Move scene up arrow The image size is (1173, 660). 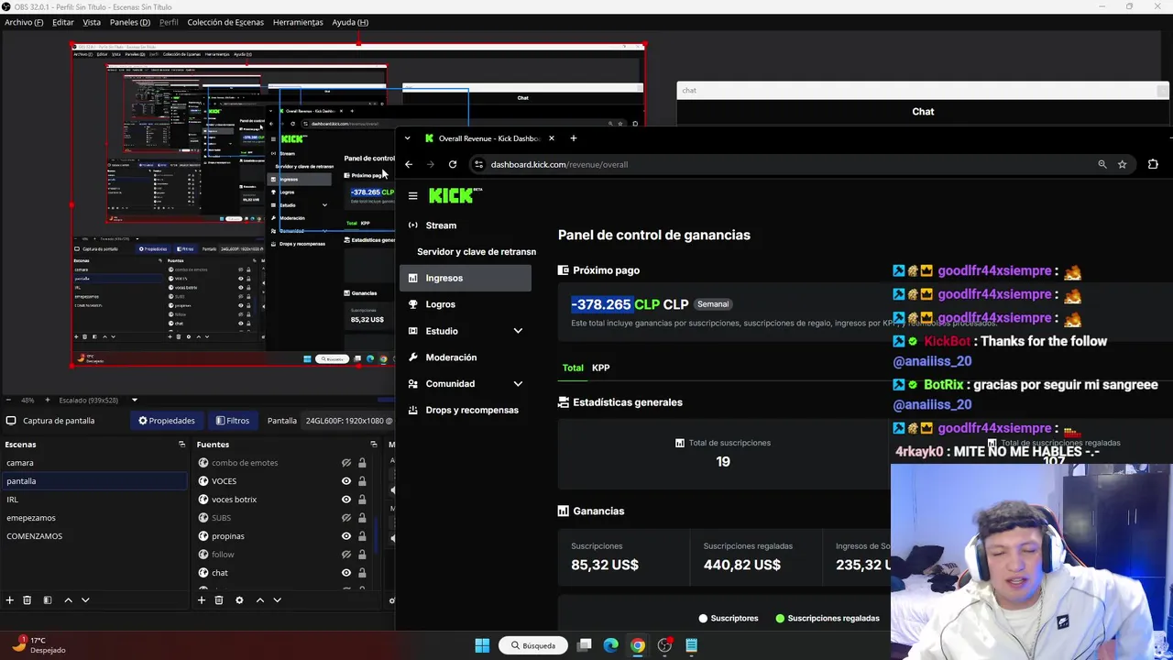68,600
